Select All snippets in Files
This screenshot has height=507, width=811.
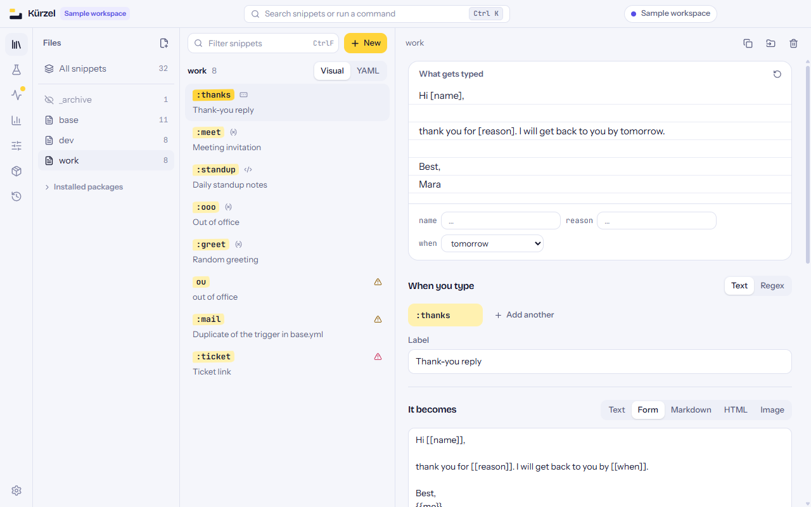pos(106,68)
